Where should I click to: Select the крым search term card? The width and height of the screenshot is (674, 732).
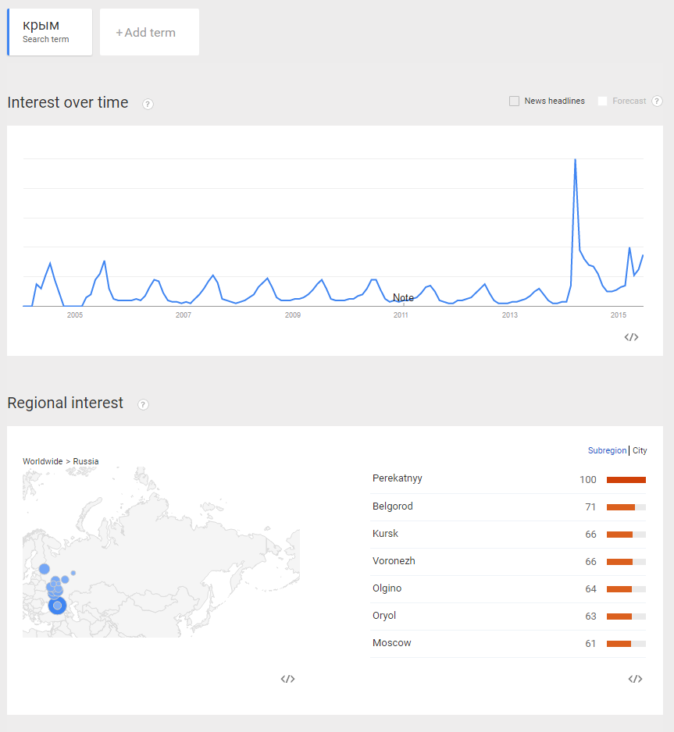point(49,32)
